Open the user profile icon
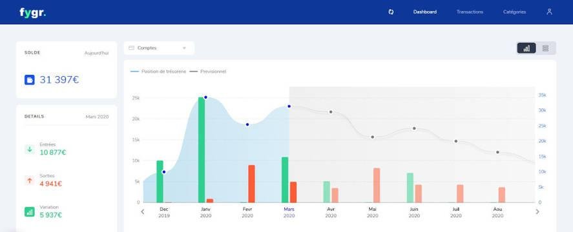Screen dimensions: 573x232 [549, 12]
